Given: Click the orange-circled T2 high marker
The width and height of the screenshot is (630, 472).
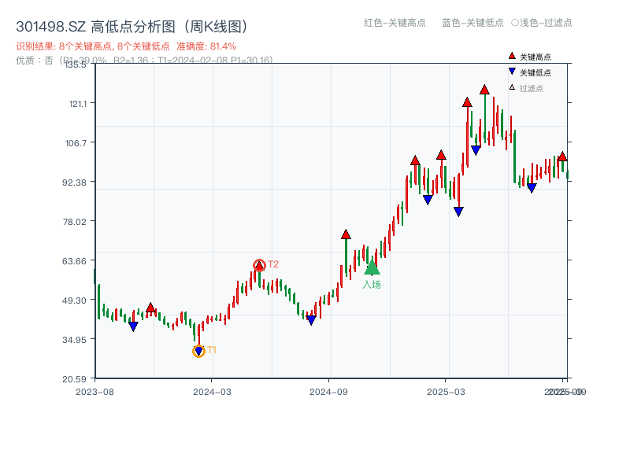Looking at the screenshot, I should click(260, 264).
